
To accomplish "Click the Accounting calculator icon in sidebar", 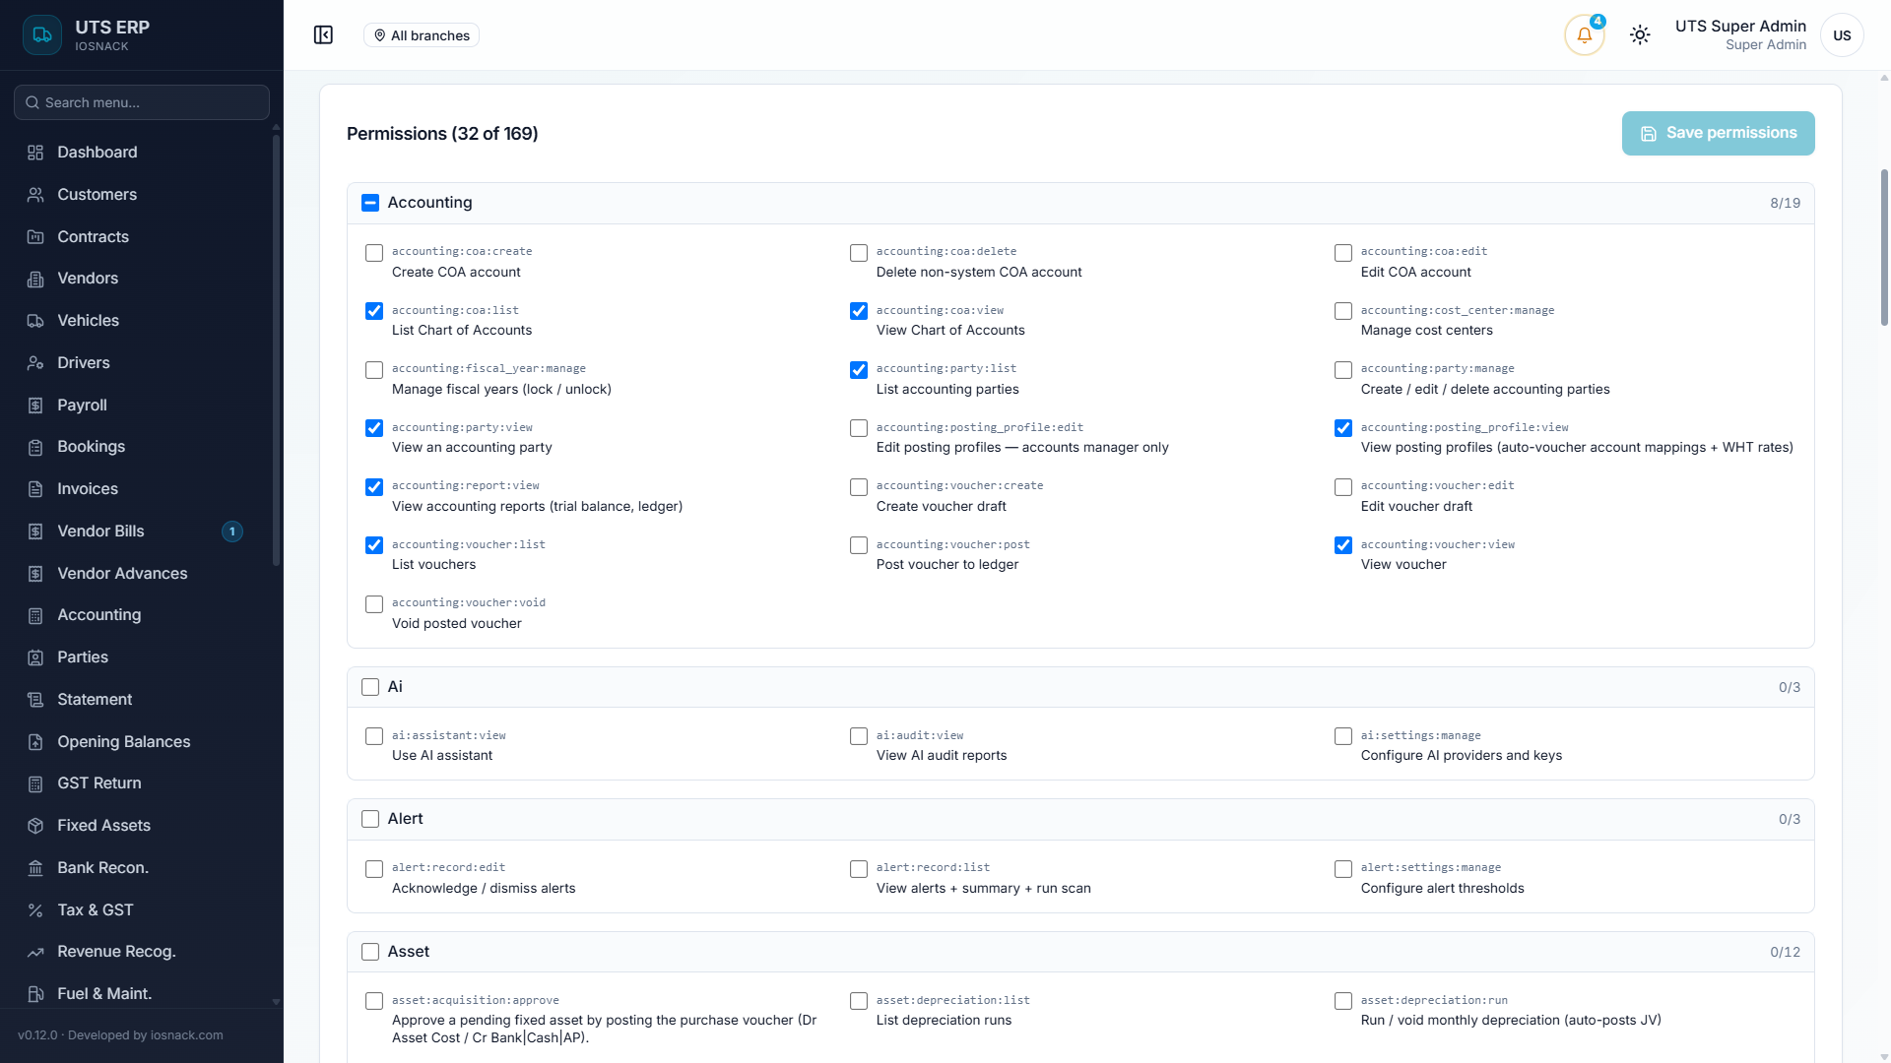I will click(35, 615).
